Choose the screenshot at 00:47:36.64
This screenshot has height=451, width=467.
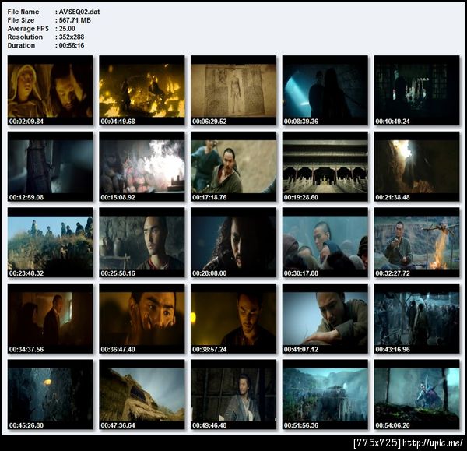[142, 395]
